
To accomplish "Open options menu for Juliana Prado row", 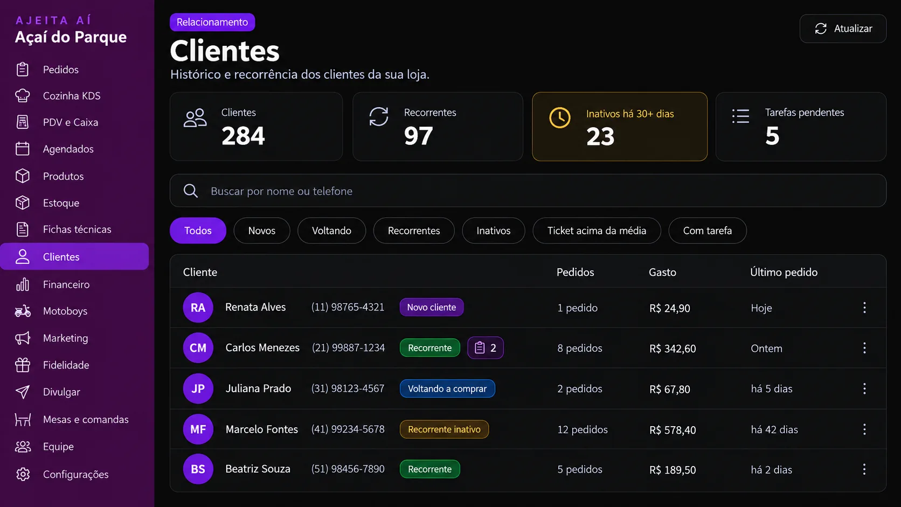I will [x=864, y=388].
